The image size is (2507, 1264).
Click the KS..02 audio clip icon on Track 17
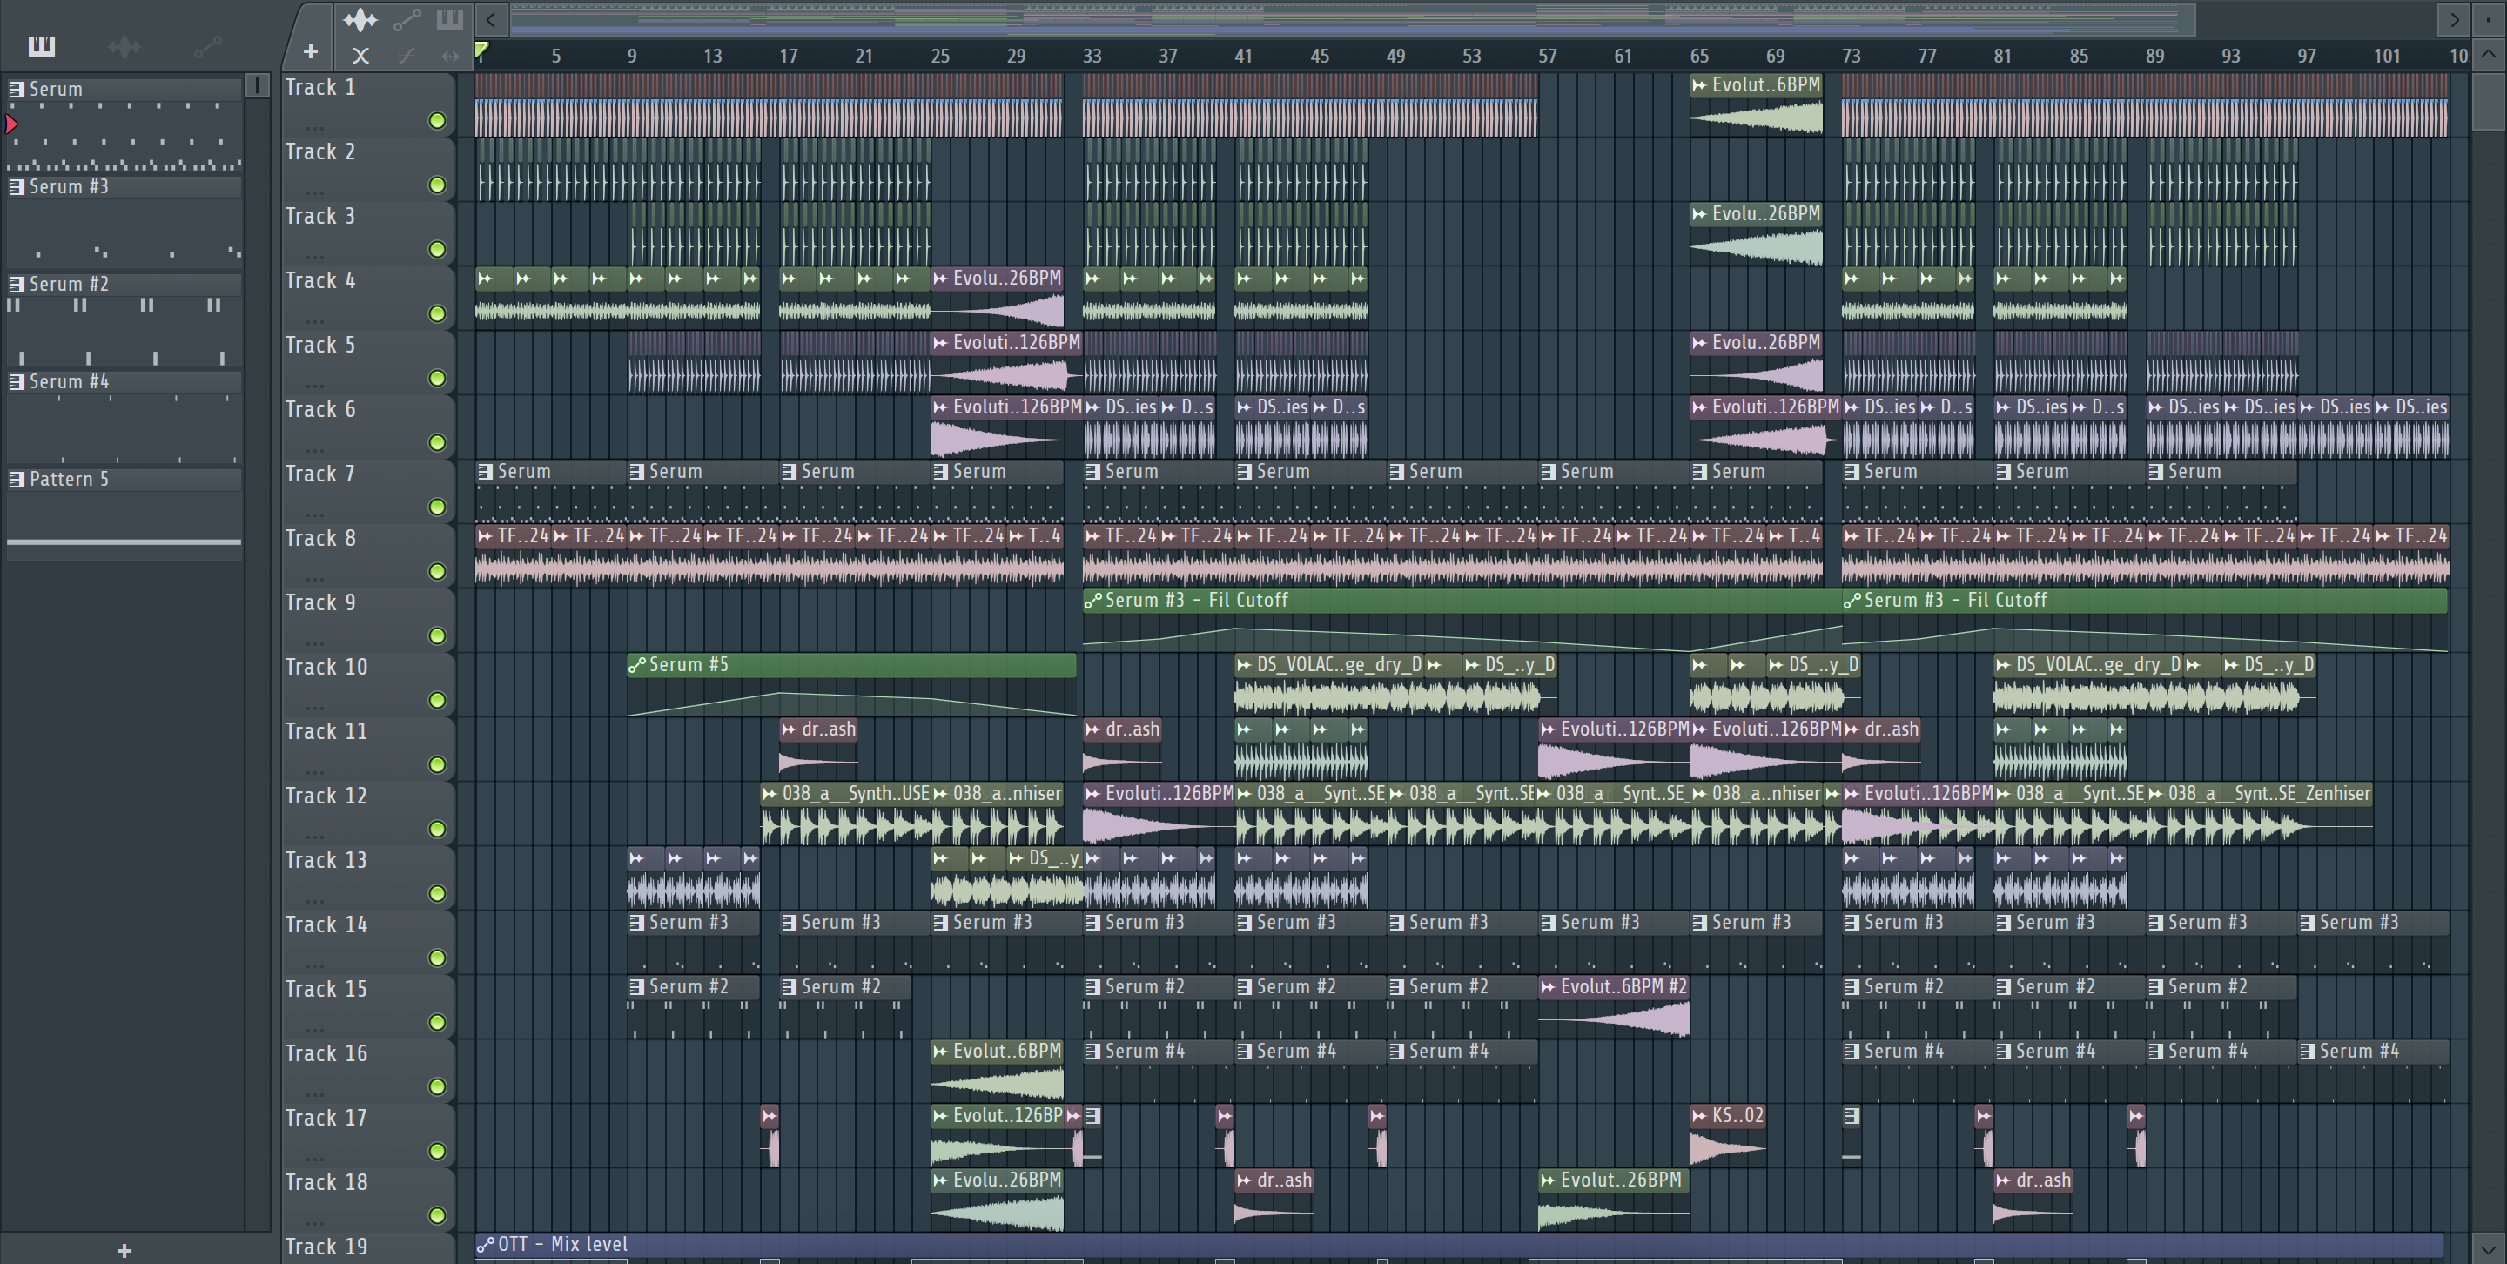coord(1699,1116)
